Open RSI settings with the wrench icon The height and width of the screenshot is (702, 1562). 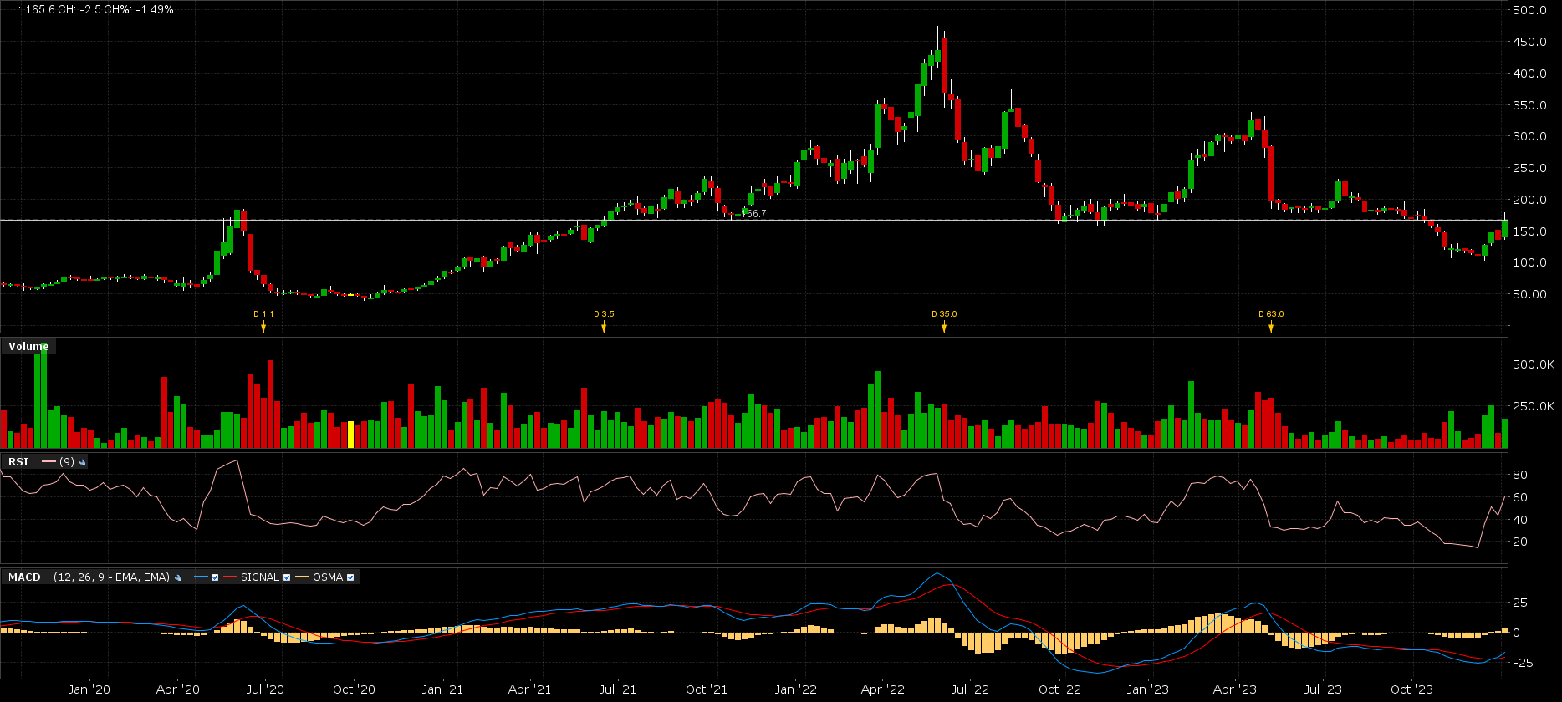[83, 462]
